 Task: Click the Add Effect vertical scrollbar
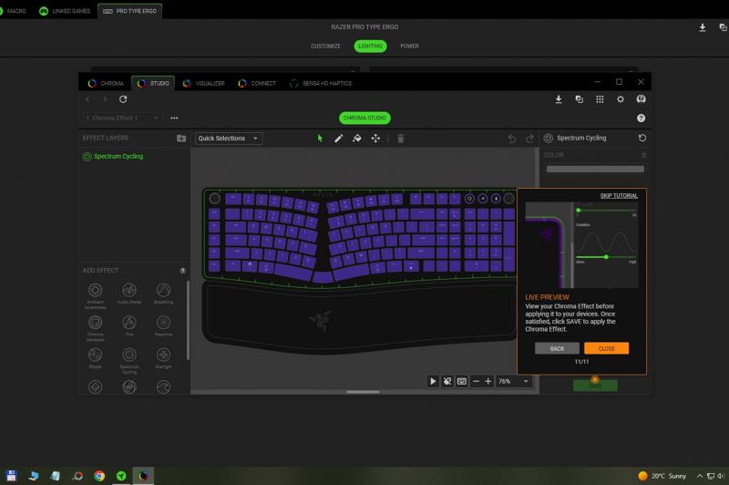click(188, 320)
